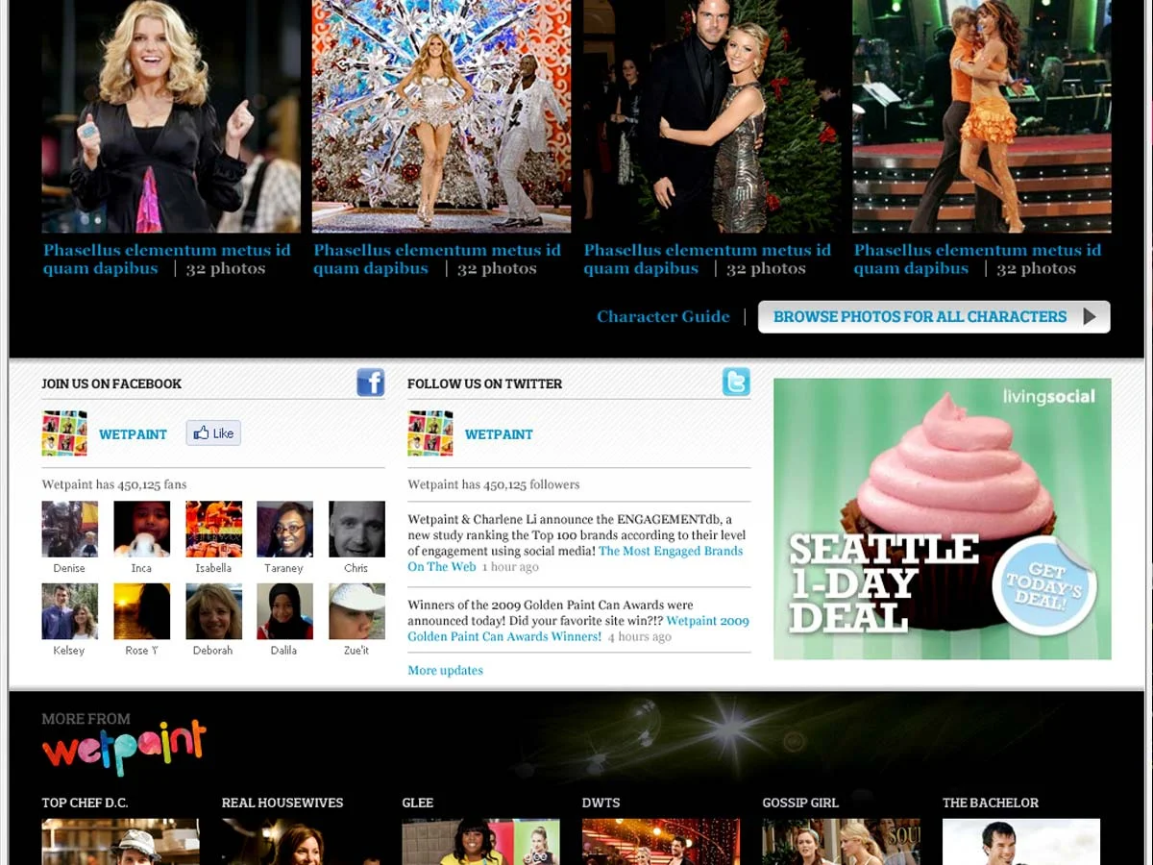The width and height of the screenshot is (1153, 865).
Task: Click the Wetpaint colorful logo
Action: [124, 748]
